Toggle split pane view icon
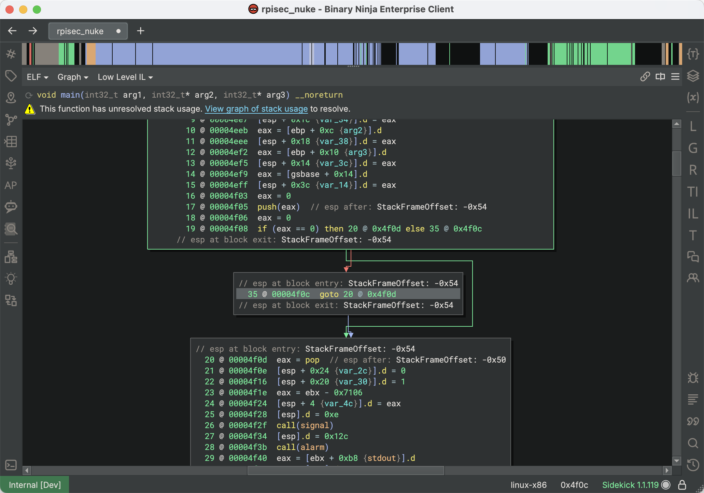Image resolution: width=704 pixels, height=493 pixels. (x=660, y=76)
